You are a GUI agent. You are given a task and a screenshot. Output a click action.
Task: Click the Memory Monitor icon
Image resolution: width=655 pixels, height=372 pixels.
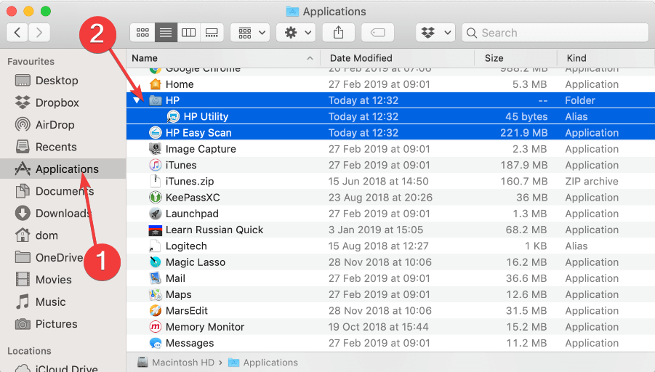[x=156, y=327]
